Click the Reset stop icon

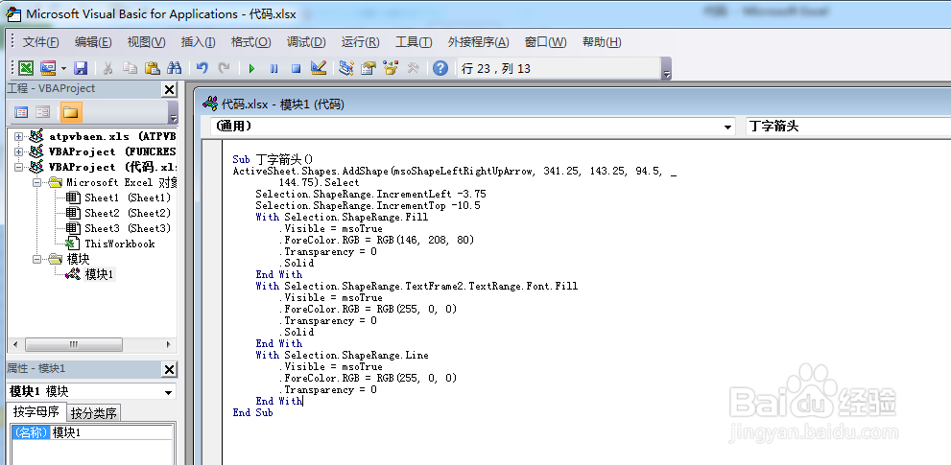(296, 68)
